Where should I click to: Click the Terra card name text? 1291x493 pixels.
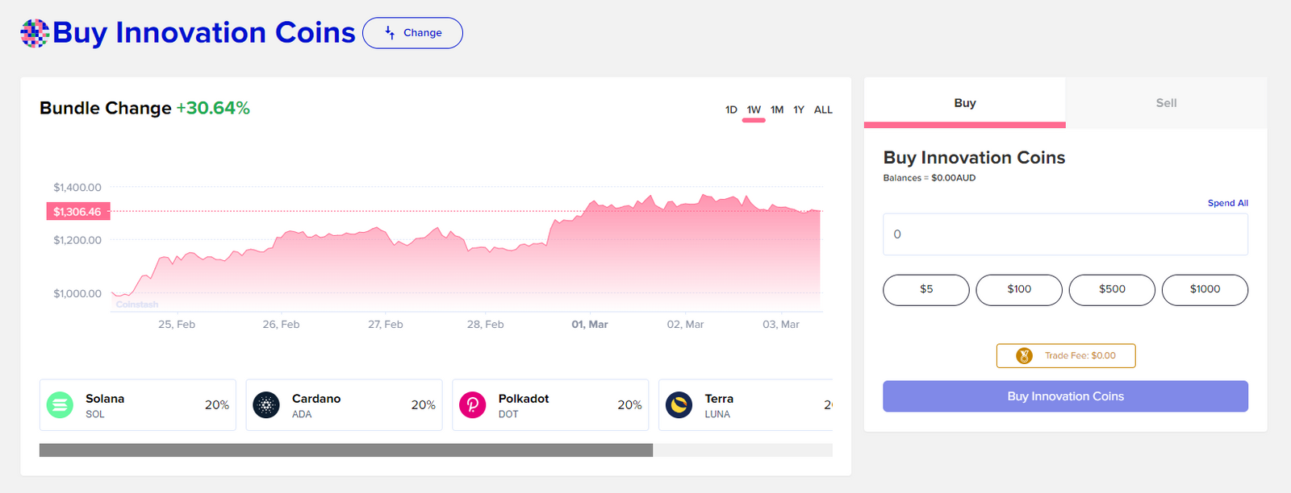pos(719,399)
